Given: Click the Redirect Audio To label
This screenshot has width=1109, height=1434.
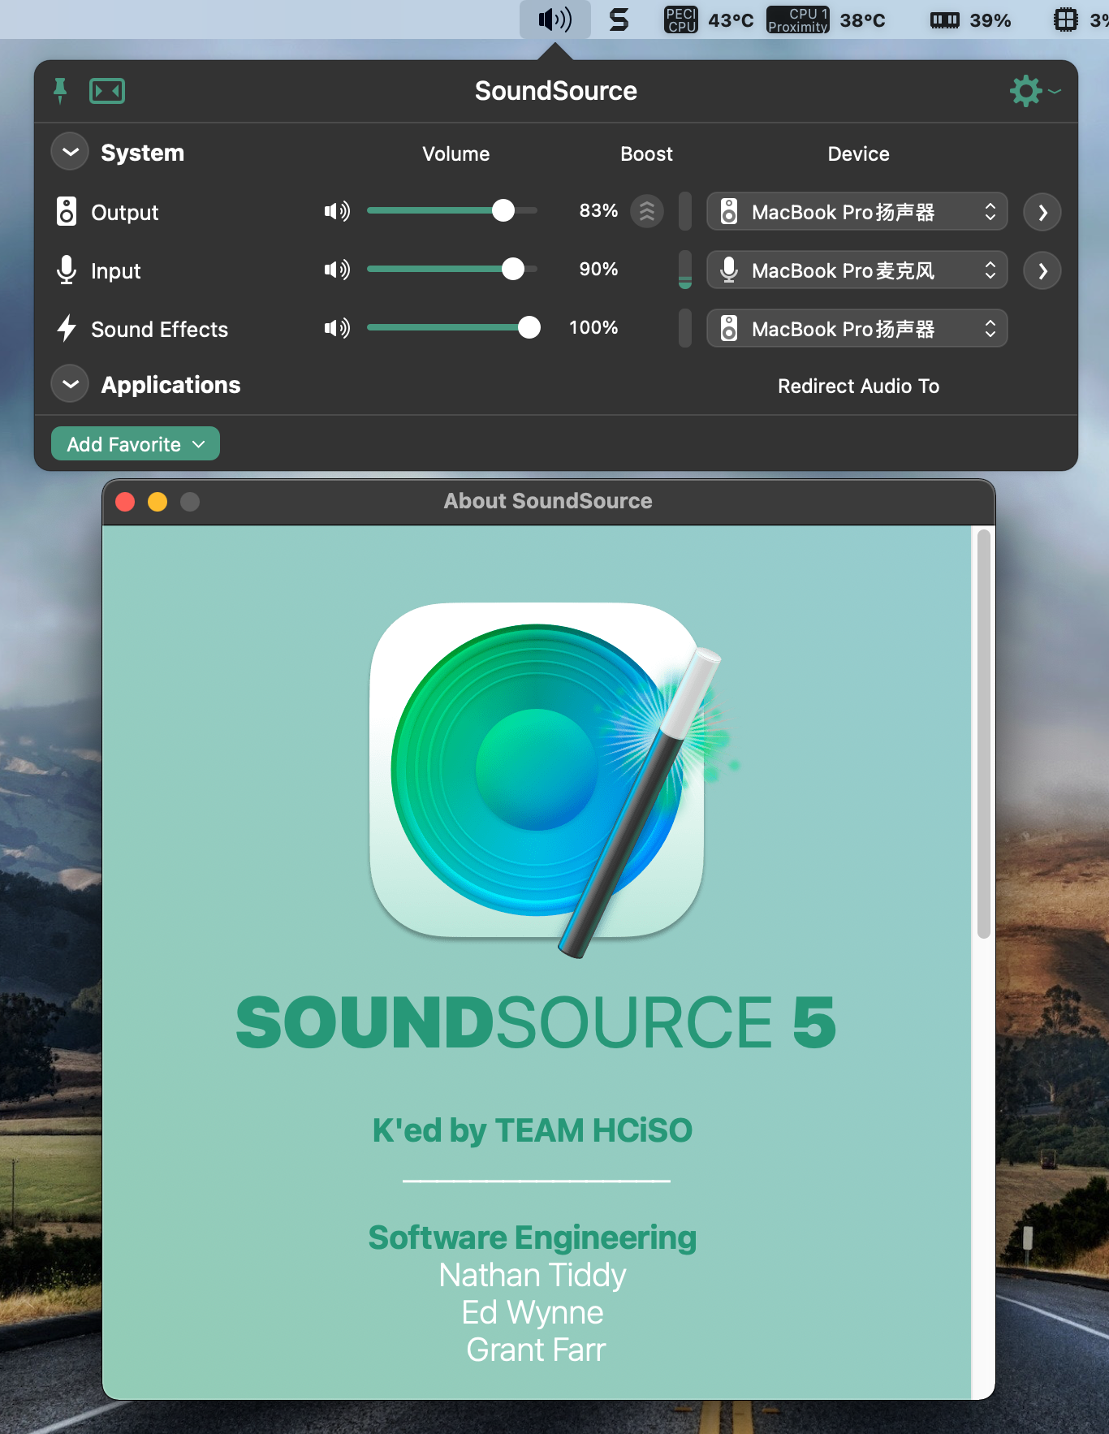Looking at the screenshot, I should [x=858, y=387].
